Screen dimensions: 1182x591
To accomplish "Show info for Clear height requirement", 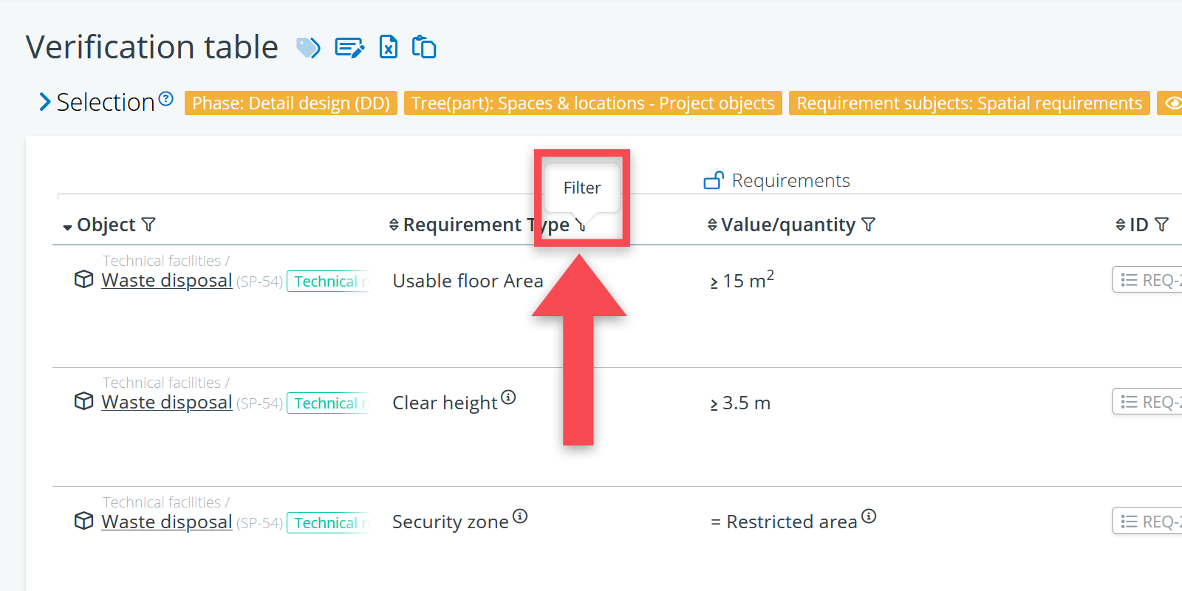I will click(508, 397).
